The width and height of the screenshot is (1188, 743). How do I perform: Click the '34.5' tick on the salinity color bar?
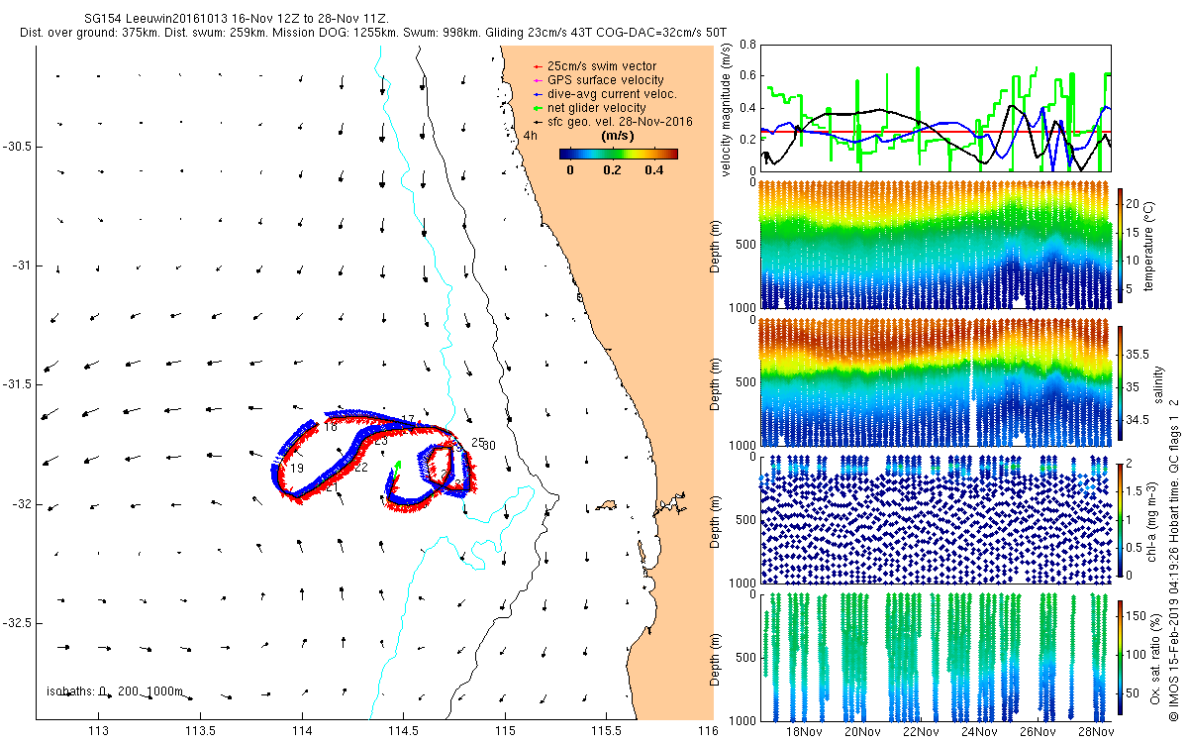tap(1139, 421)
